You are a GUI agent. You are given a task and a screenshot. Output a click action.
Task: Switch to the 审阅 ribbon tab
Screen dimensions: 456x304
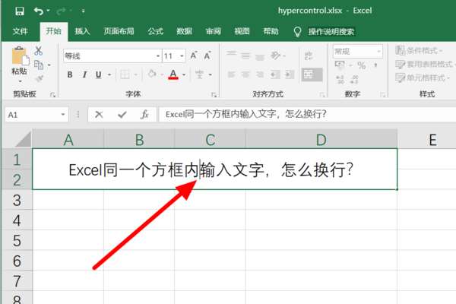213,31
